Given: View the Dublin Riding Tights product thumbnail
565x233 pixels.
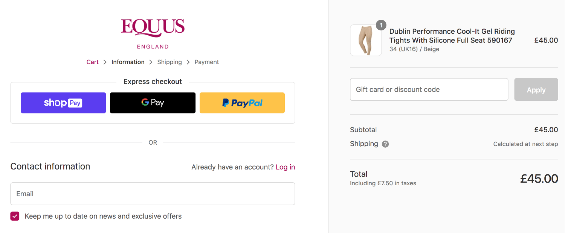Looking at the screenshot, I should click(x=365, y=40).
